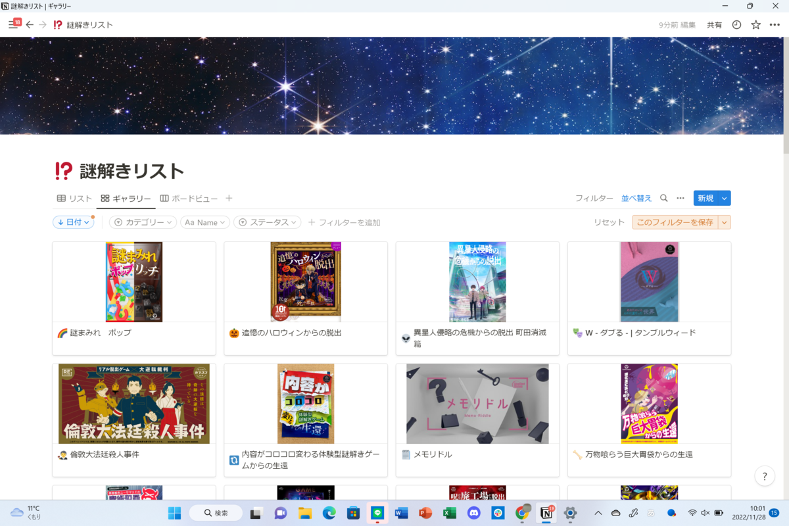
Task: Click the 共有 share button
Action: click(x=715, y=25)
